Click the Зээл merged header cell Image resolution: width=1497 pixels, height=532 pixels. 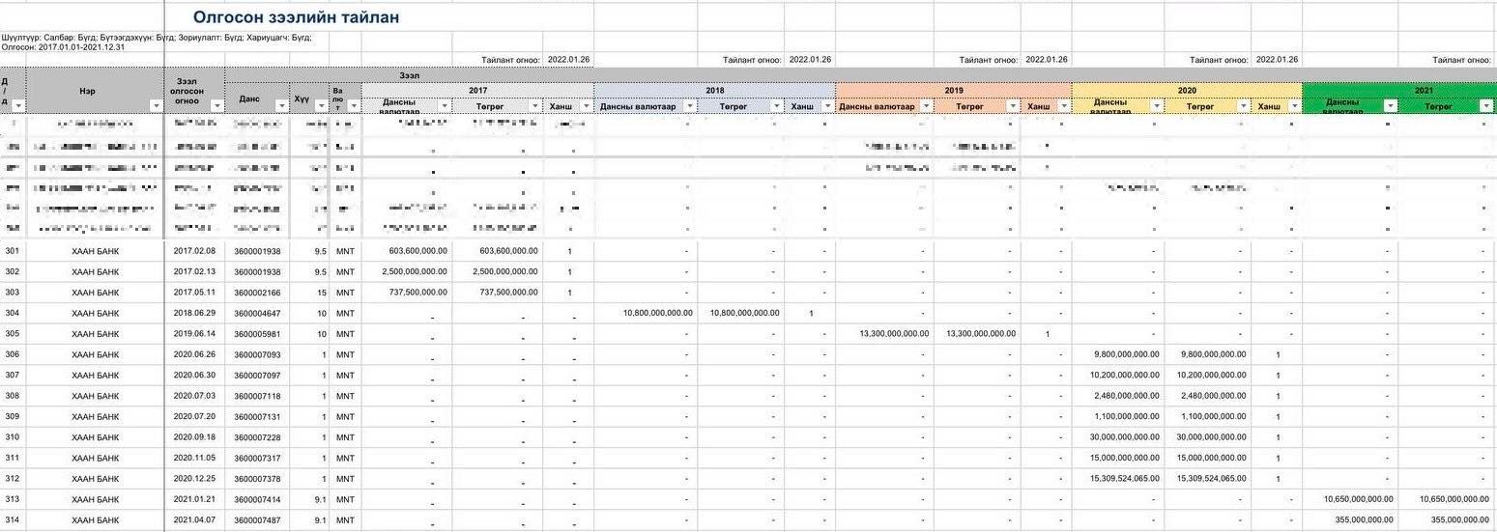pos(410,74)
